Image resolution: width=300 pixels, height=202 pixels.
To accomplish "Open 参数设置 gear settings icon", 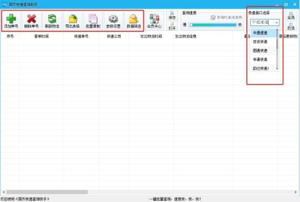I will click(x=114, y=21).
